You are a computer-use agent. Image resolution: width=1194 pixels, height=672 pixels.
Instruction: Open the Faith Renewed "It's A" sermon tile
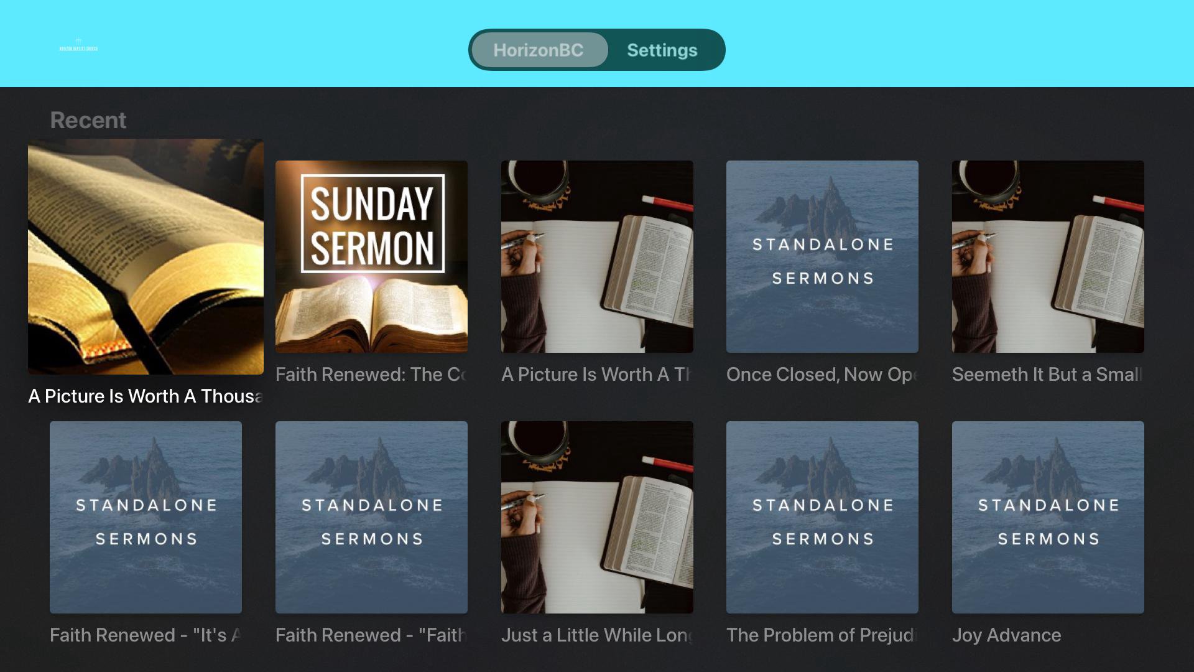point(146,517)
